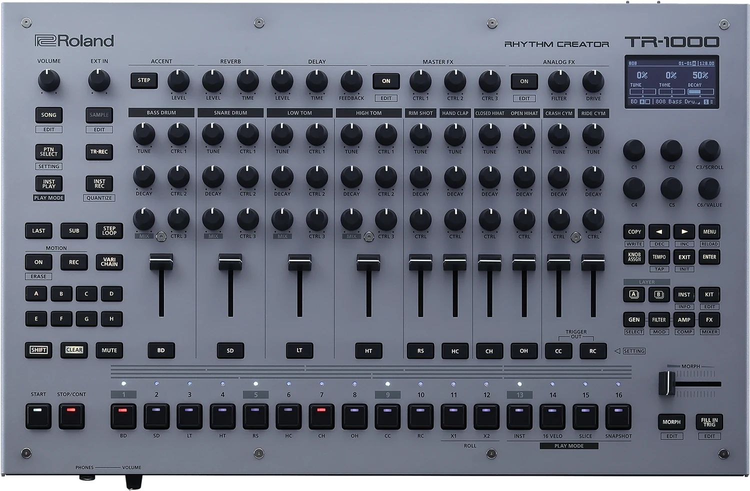750x491 pixels.
Task: Select the SD instrument button
Action: coord(230,350)
